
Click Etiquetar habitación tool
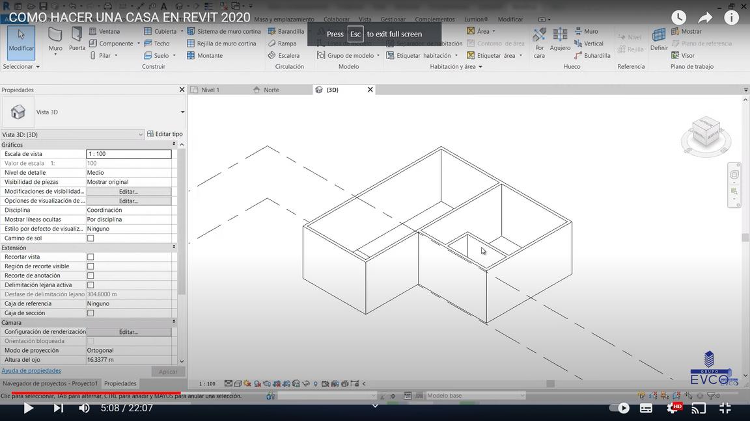click(x=419, y=55)
